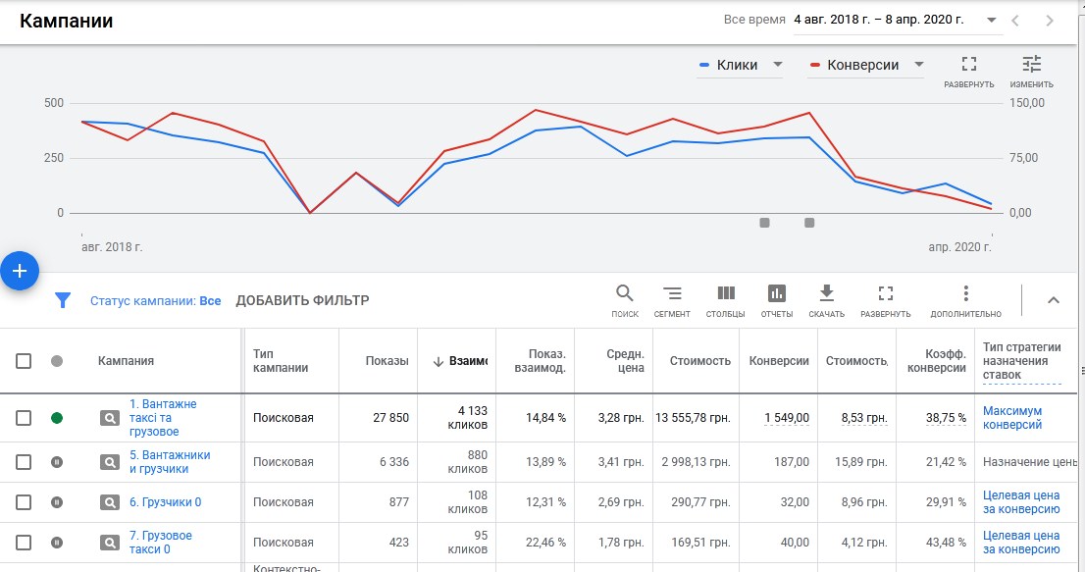The width and height of the screenshot is (1085, 572).
Task: Check the box for 6. Грузчики 0
Action: coord(24,502)
